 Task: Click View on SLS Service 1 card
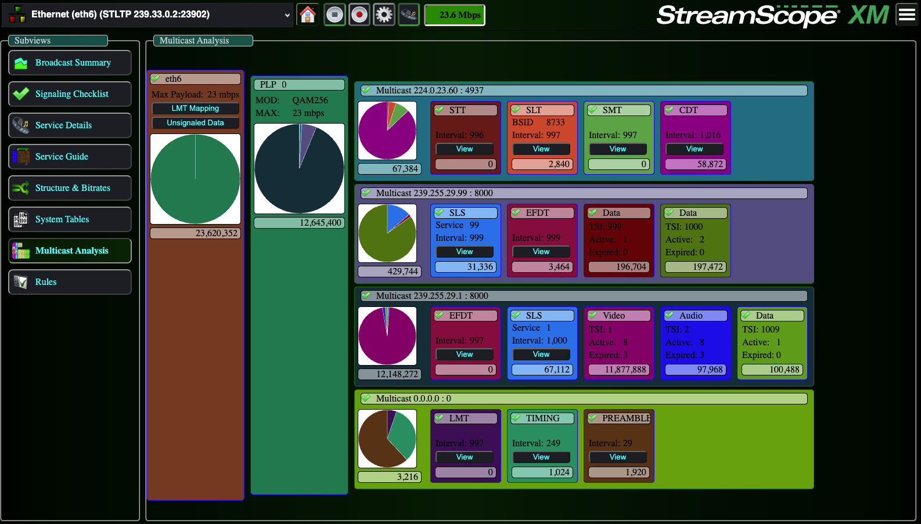click(x=541, y=355)
